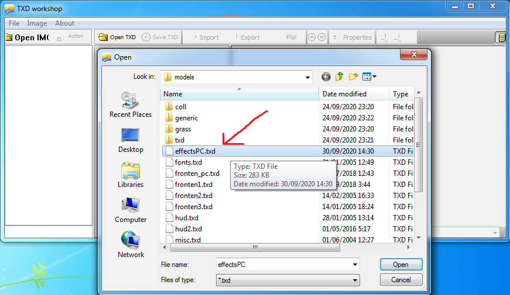
Task: Click the horizontal scrollbar thumb in file list
Action: [255, 247]
